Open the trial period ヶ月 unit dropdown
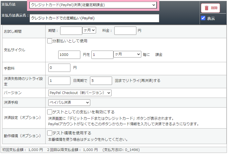228x154 pixels. point(89,30)
